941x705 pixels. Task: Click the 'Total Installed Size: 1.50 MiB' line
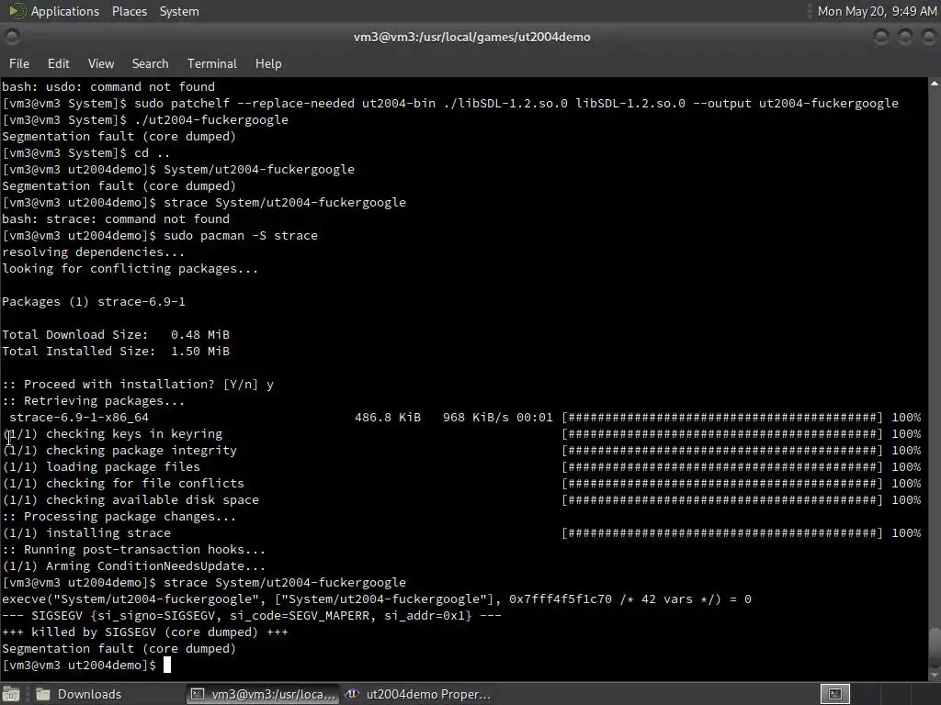pyautogui.click(x=116, y=352)
